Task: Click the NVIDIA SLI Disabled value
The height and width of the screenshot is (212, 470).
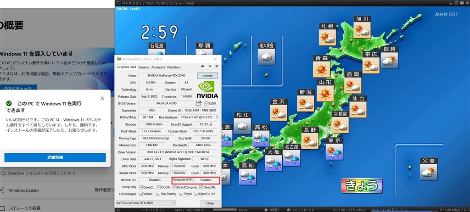Action: pos(155,180)
